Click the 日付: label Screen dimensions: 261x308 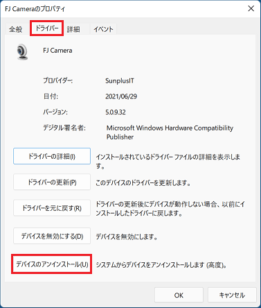[51, 96]
